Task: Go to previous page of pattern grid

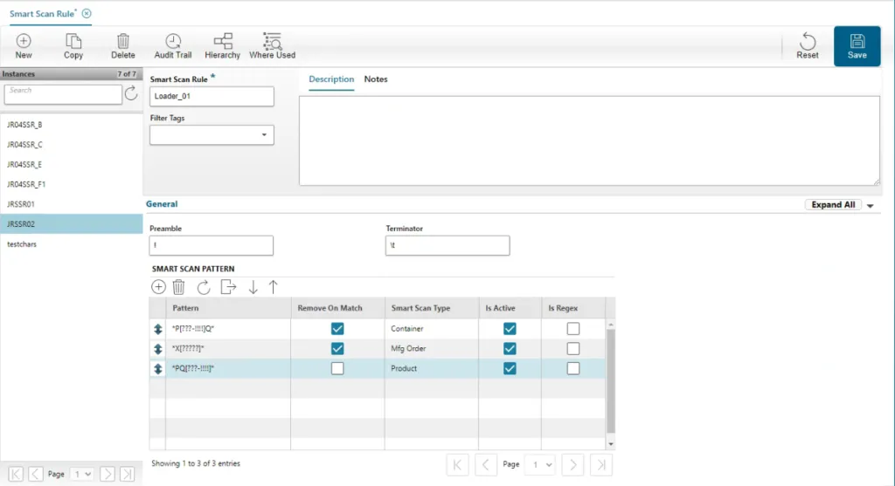Action: point(486,465)
